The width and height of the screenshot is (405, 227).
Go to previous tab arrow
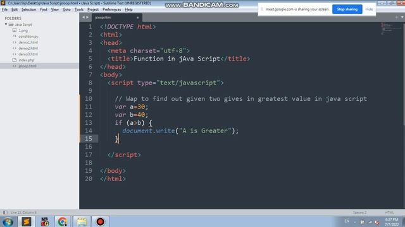(x=84, y=17)
